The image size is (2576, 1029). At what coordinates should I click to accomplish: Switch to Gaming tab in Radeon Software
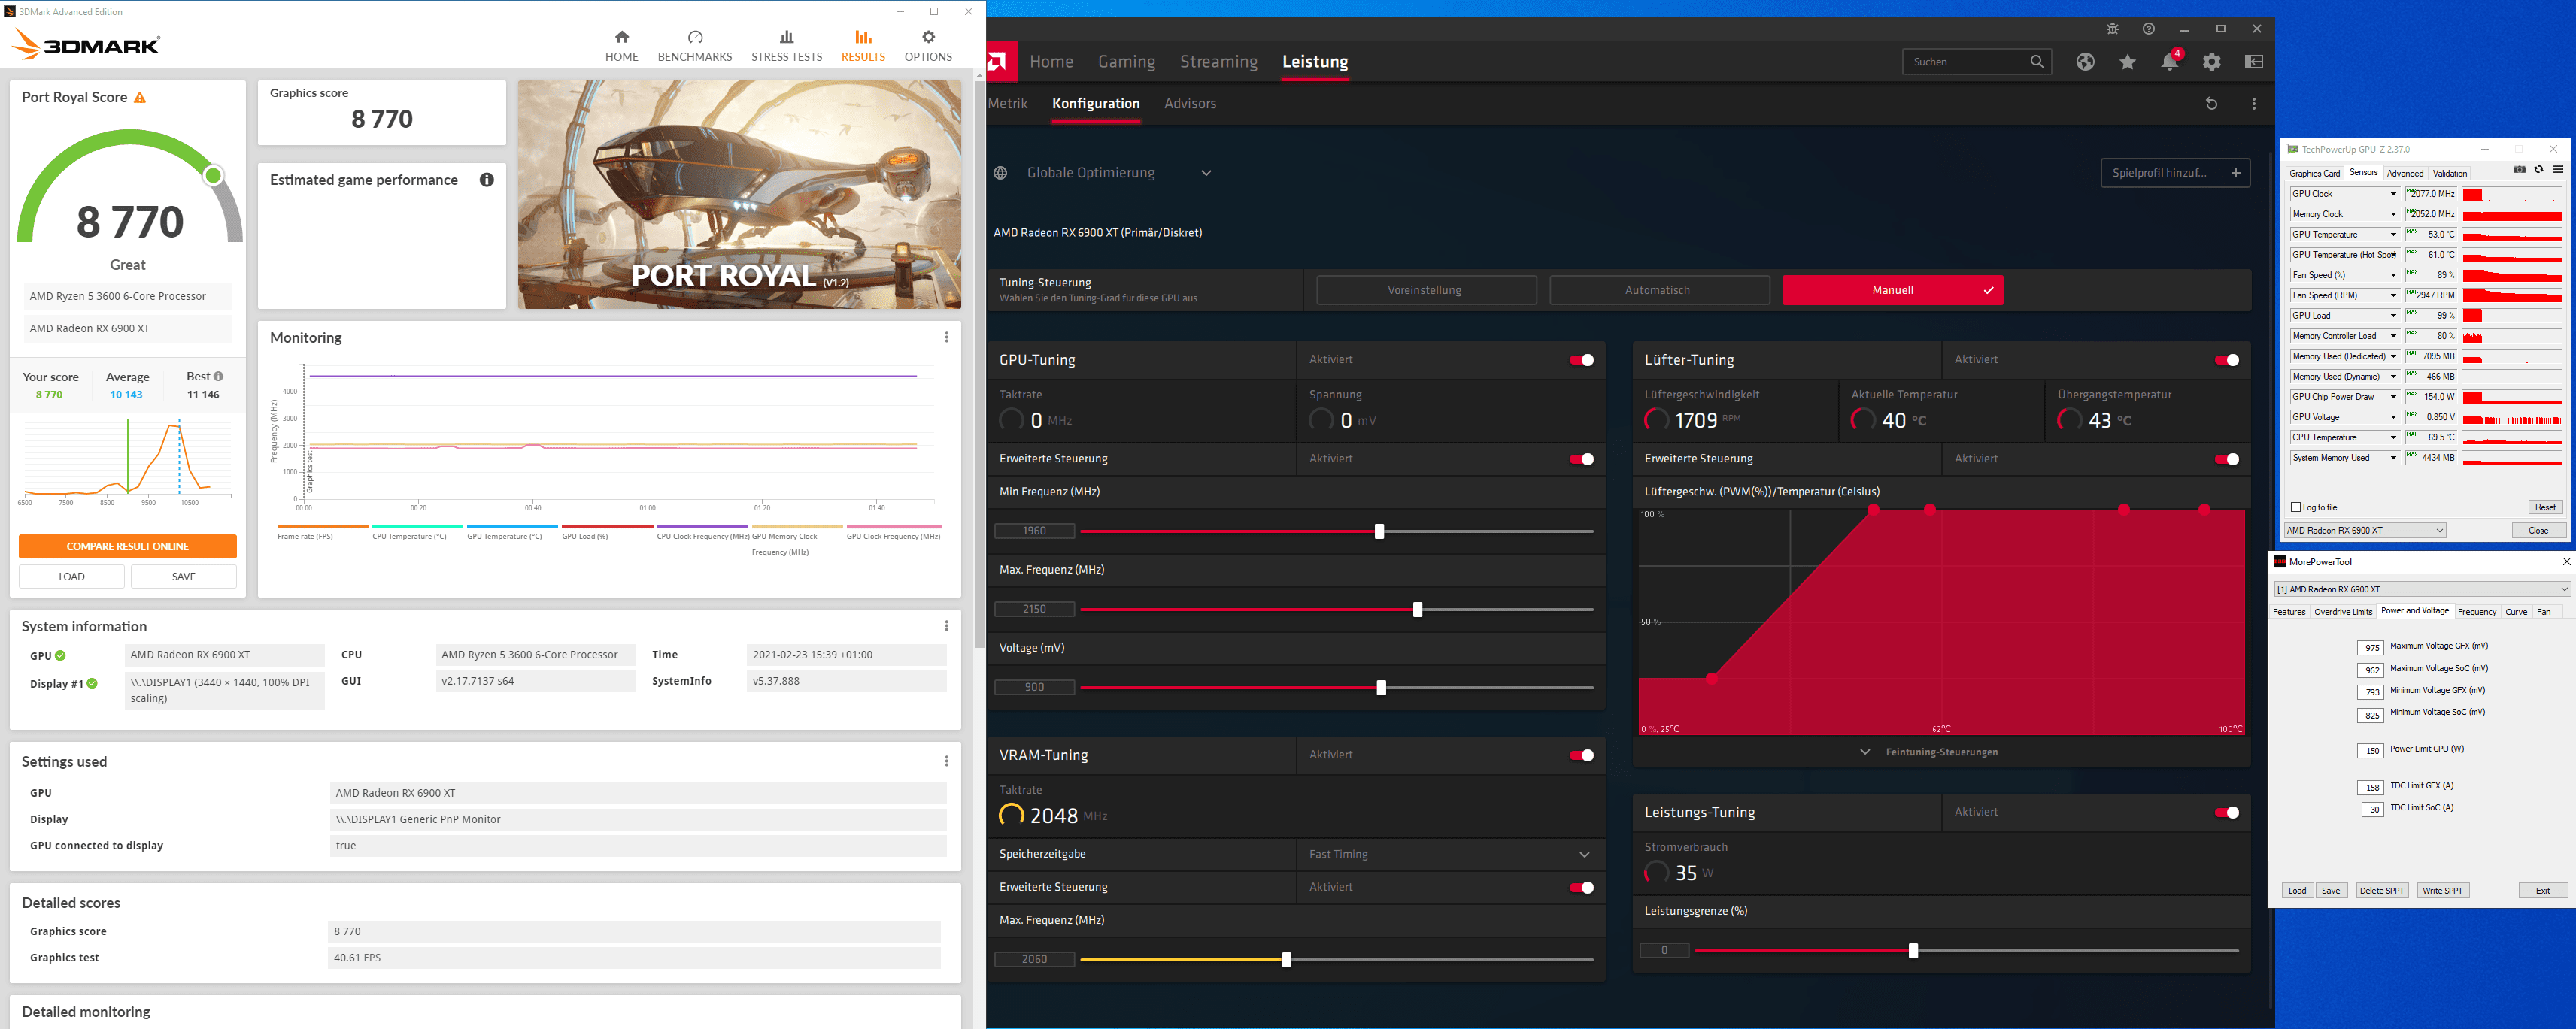pos(1126,62)
